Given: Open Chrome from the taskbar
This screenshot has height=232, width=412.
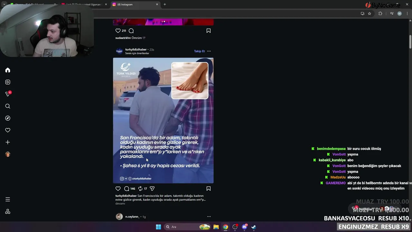Looking at the screenshot, I should pyautogui.click(x=225, y=227).
